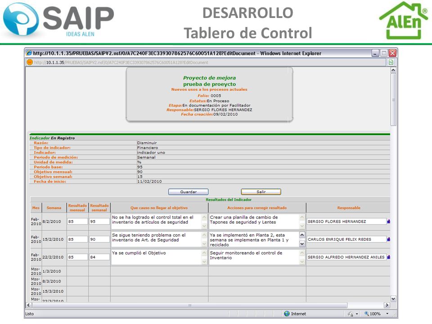Click the window resize grip in status bar corner

click(395, 315)
